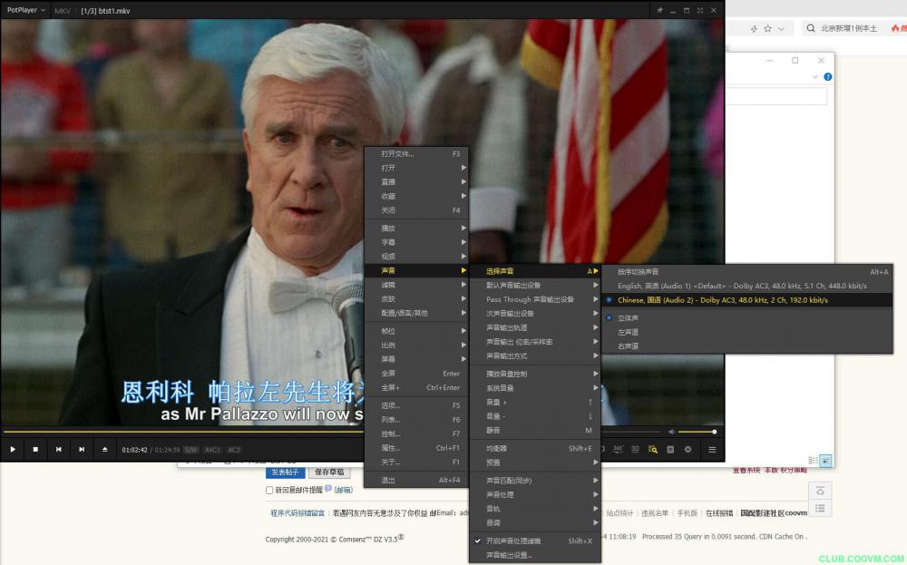Check the 新回复邮件提醒 checkbox
Screen dimensions: 907x565
269,491
